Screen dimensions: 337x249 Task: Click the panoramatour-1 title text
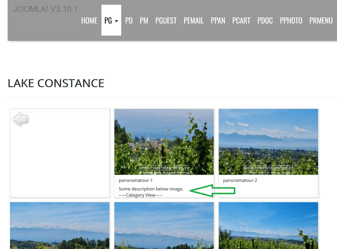coord(136,181)
